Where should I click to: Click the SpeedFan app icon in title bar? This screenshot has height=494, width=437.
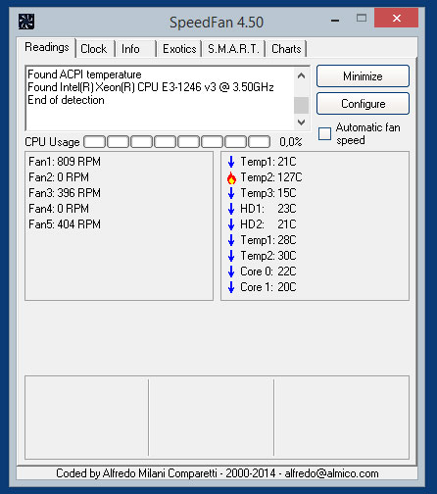pyautogui.click(x=26, y=22)
